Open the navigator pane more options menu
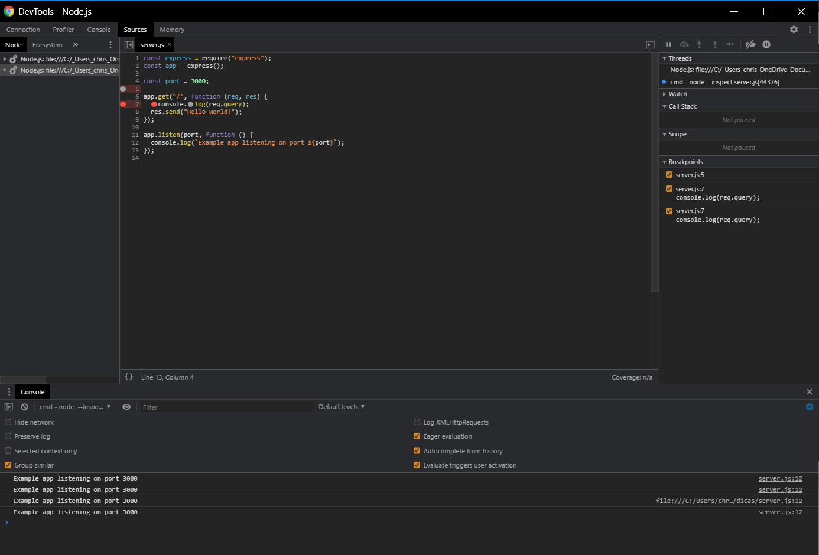 [x=110, y=45]
